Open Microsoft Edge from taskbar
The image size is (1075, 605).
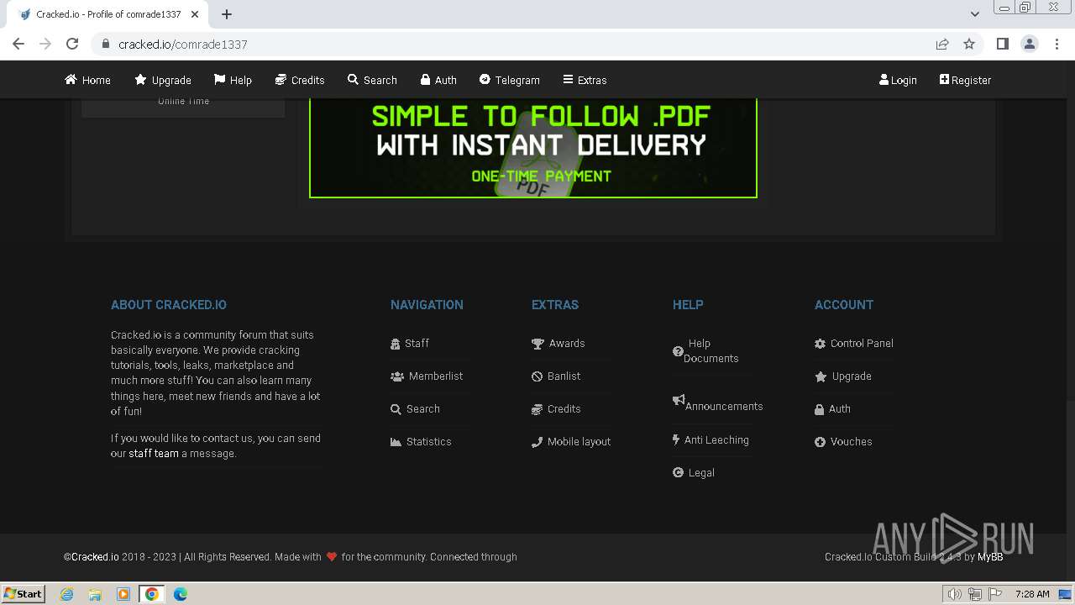(x=180, y=594)
